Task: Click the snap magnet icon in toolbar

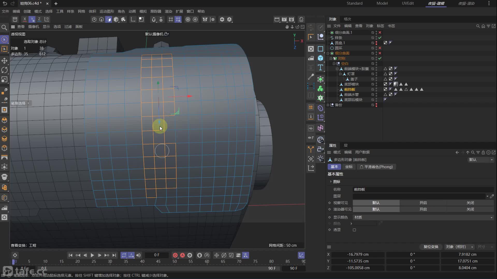Action: (x=154, y=19)
